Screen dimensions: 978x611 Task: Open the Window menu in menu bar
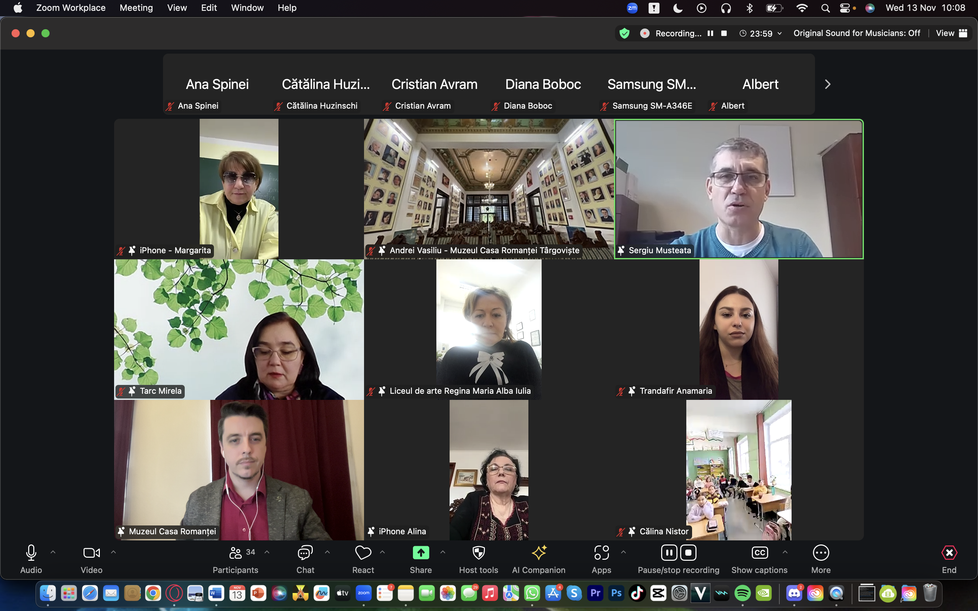pyautogui.click(x=247, y=8)
